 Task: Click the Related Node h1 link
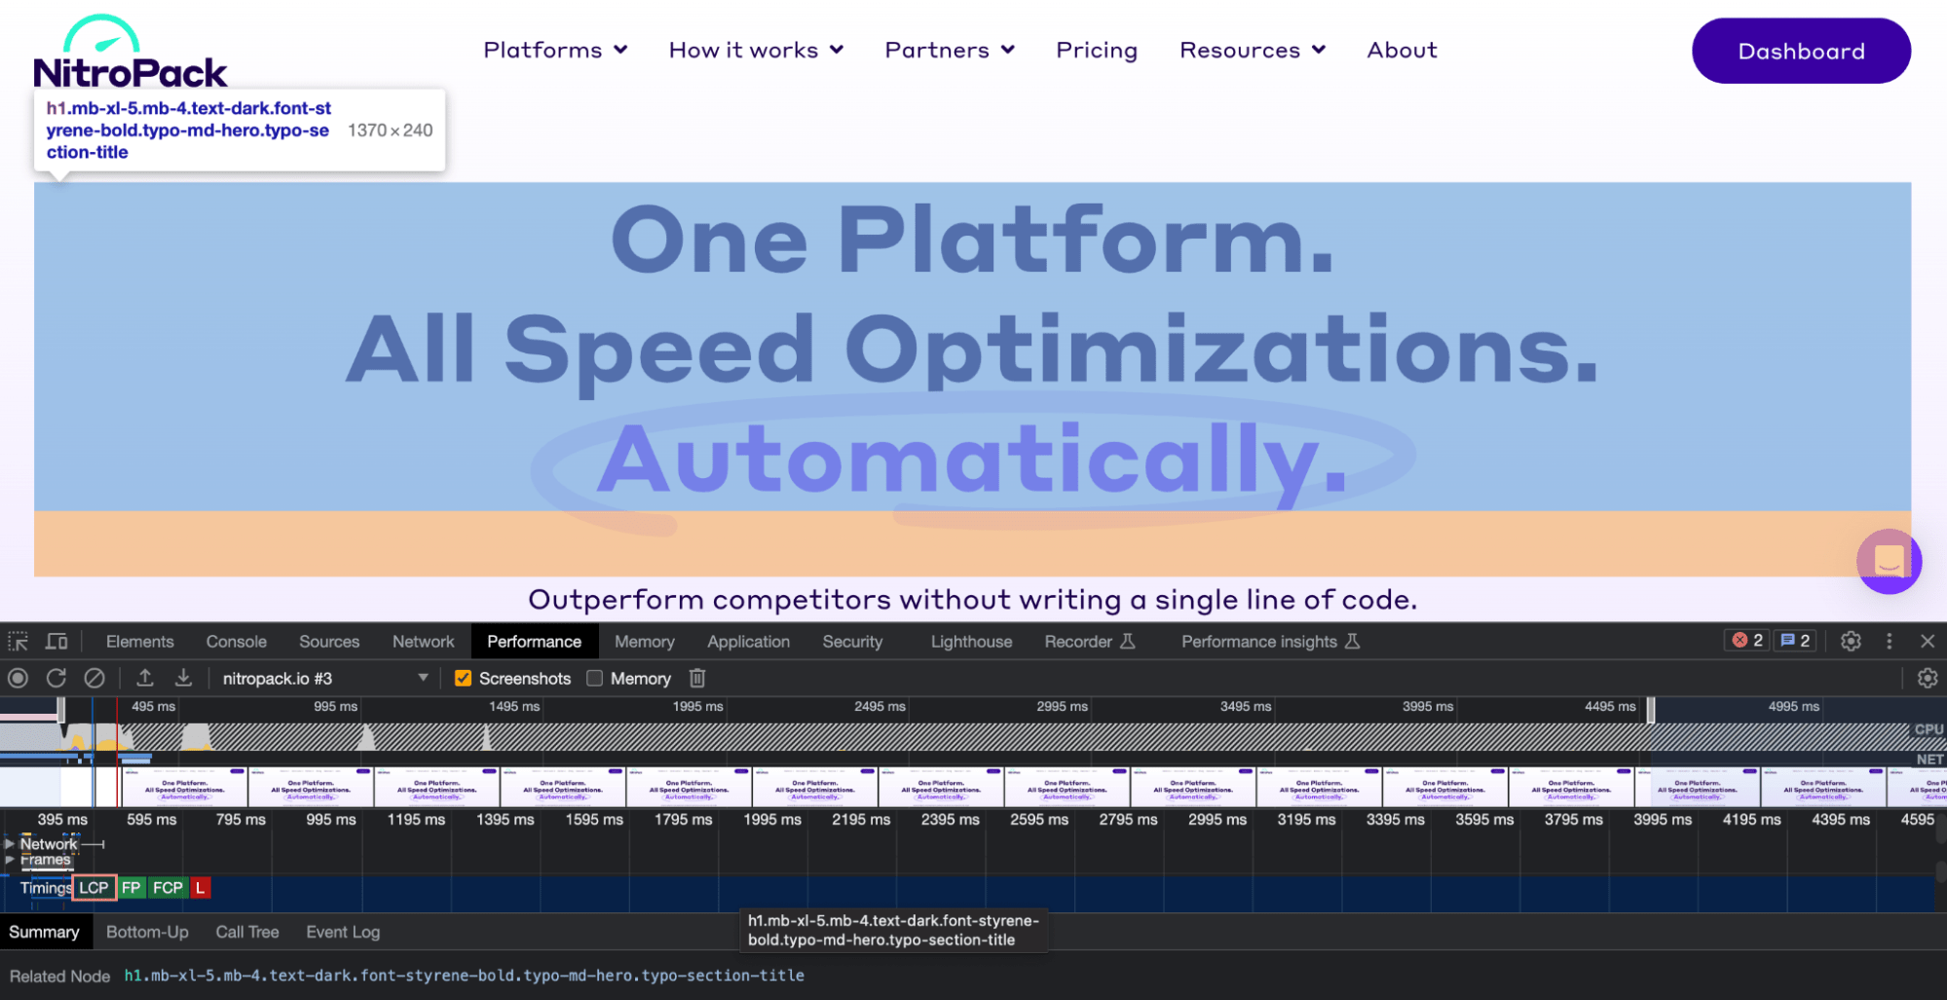[x=464, y=975]
